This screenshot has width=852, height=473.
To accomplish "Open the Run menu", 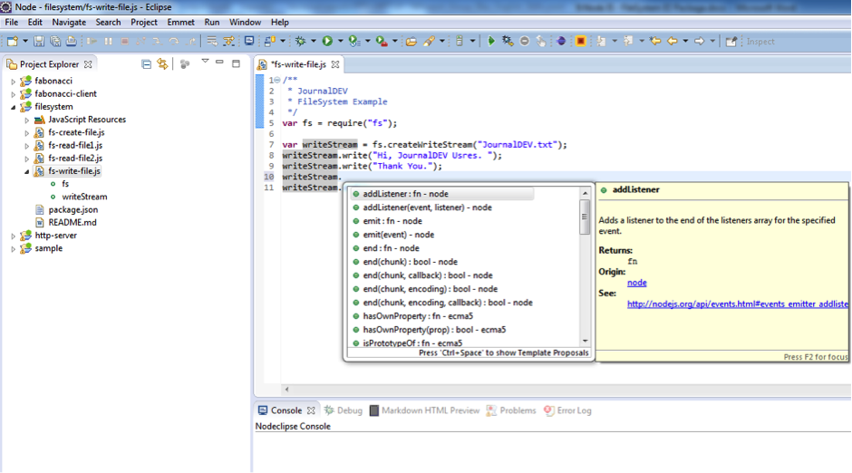I will pos(212,23).
